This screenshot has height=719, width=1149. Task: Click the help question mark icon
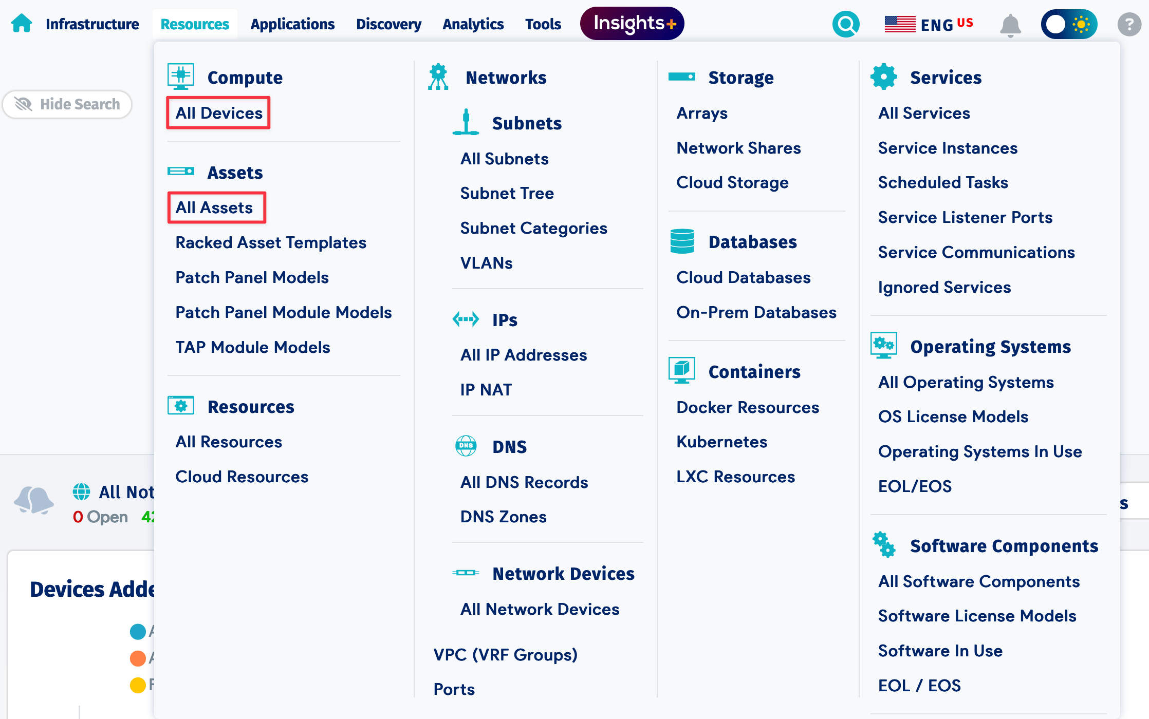click(x=1128, y=24)
